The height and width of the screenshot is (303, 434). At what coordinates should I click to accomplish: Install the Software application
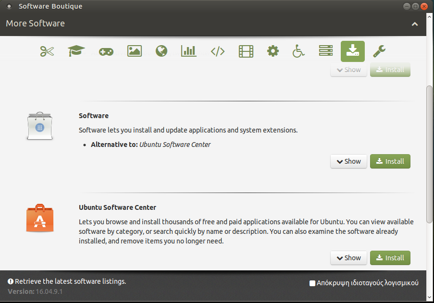coord(390,161)
